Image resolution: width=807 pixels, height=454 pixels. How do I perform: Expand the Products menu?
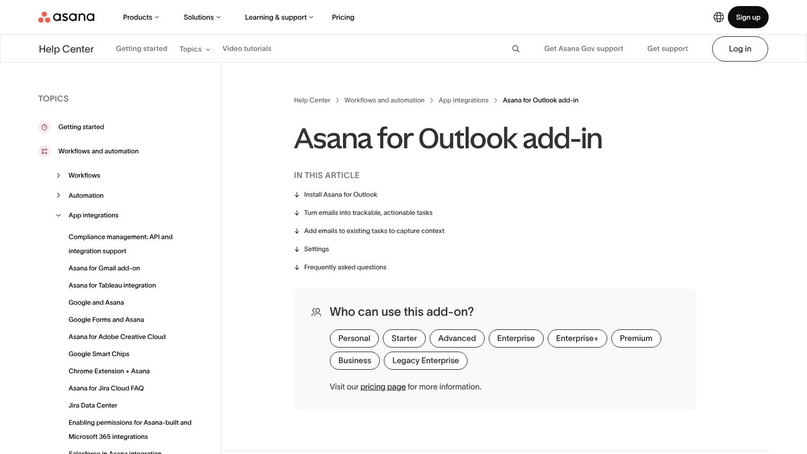click(141, 17)
